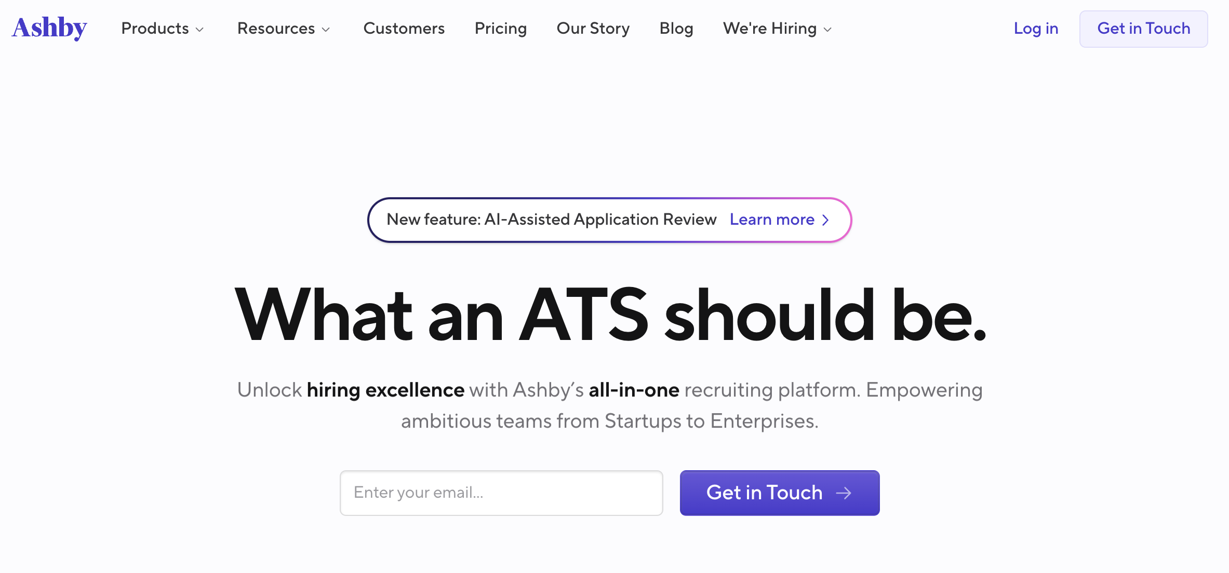Expand the Products navigation dropdown
This screenshot has height=573, width=1229.
click(155, 29)
